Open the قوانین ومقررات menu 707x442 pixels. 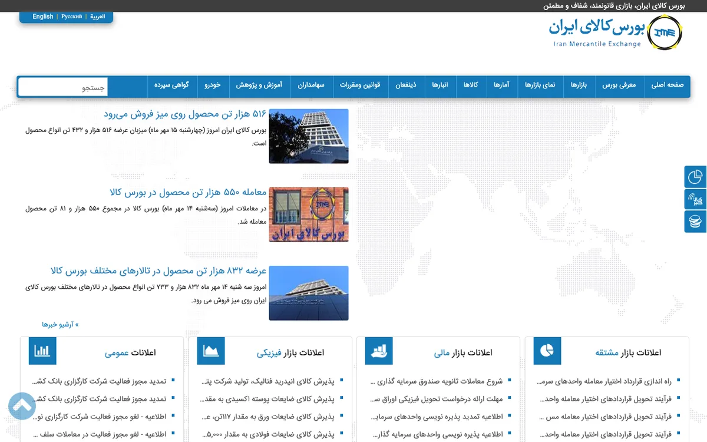coord(360,85)
